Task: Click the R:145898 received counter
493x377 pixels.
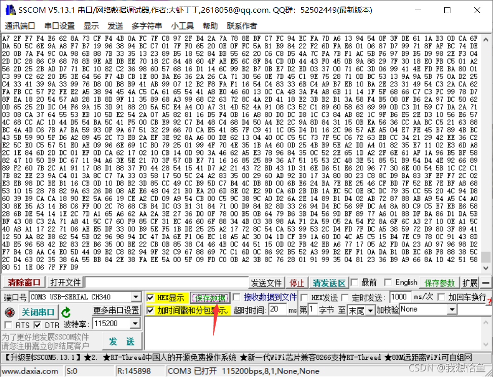Action: (x=133, y=371)
